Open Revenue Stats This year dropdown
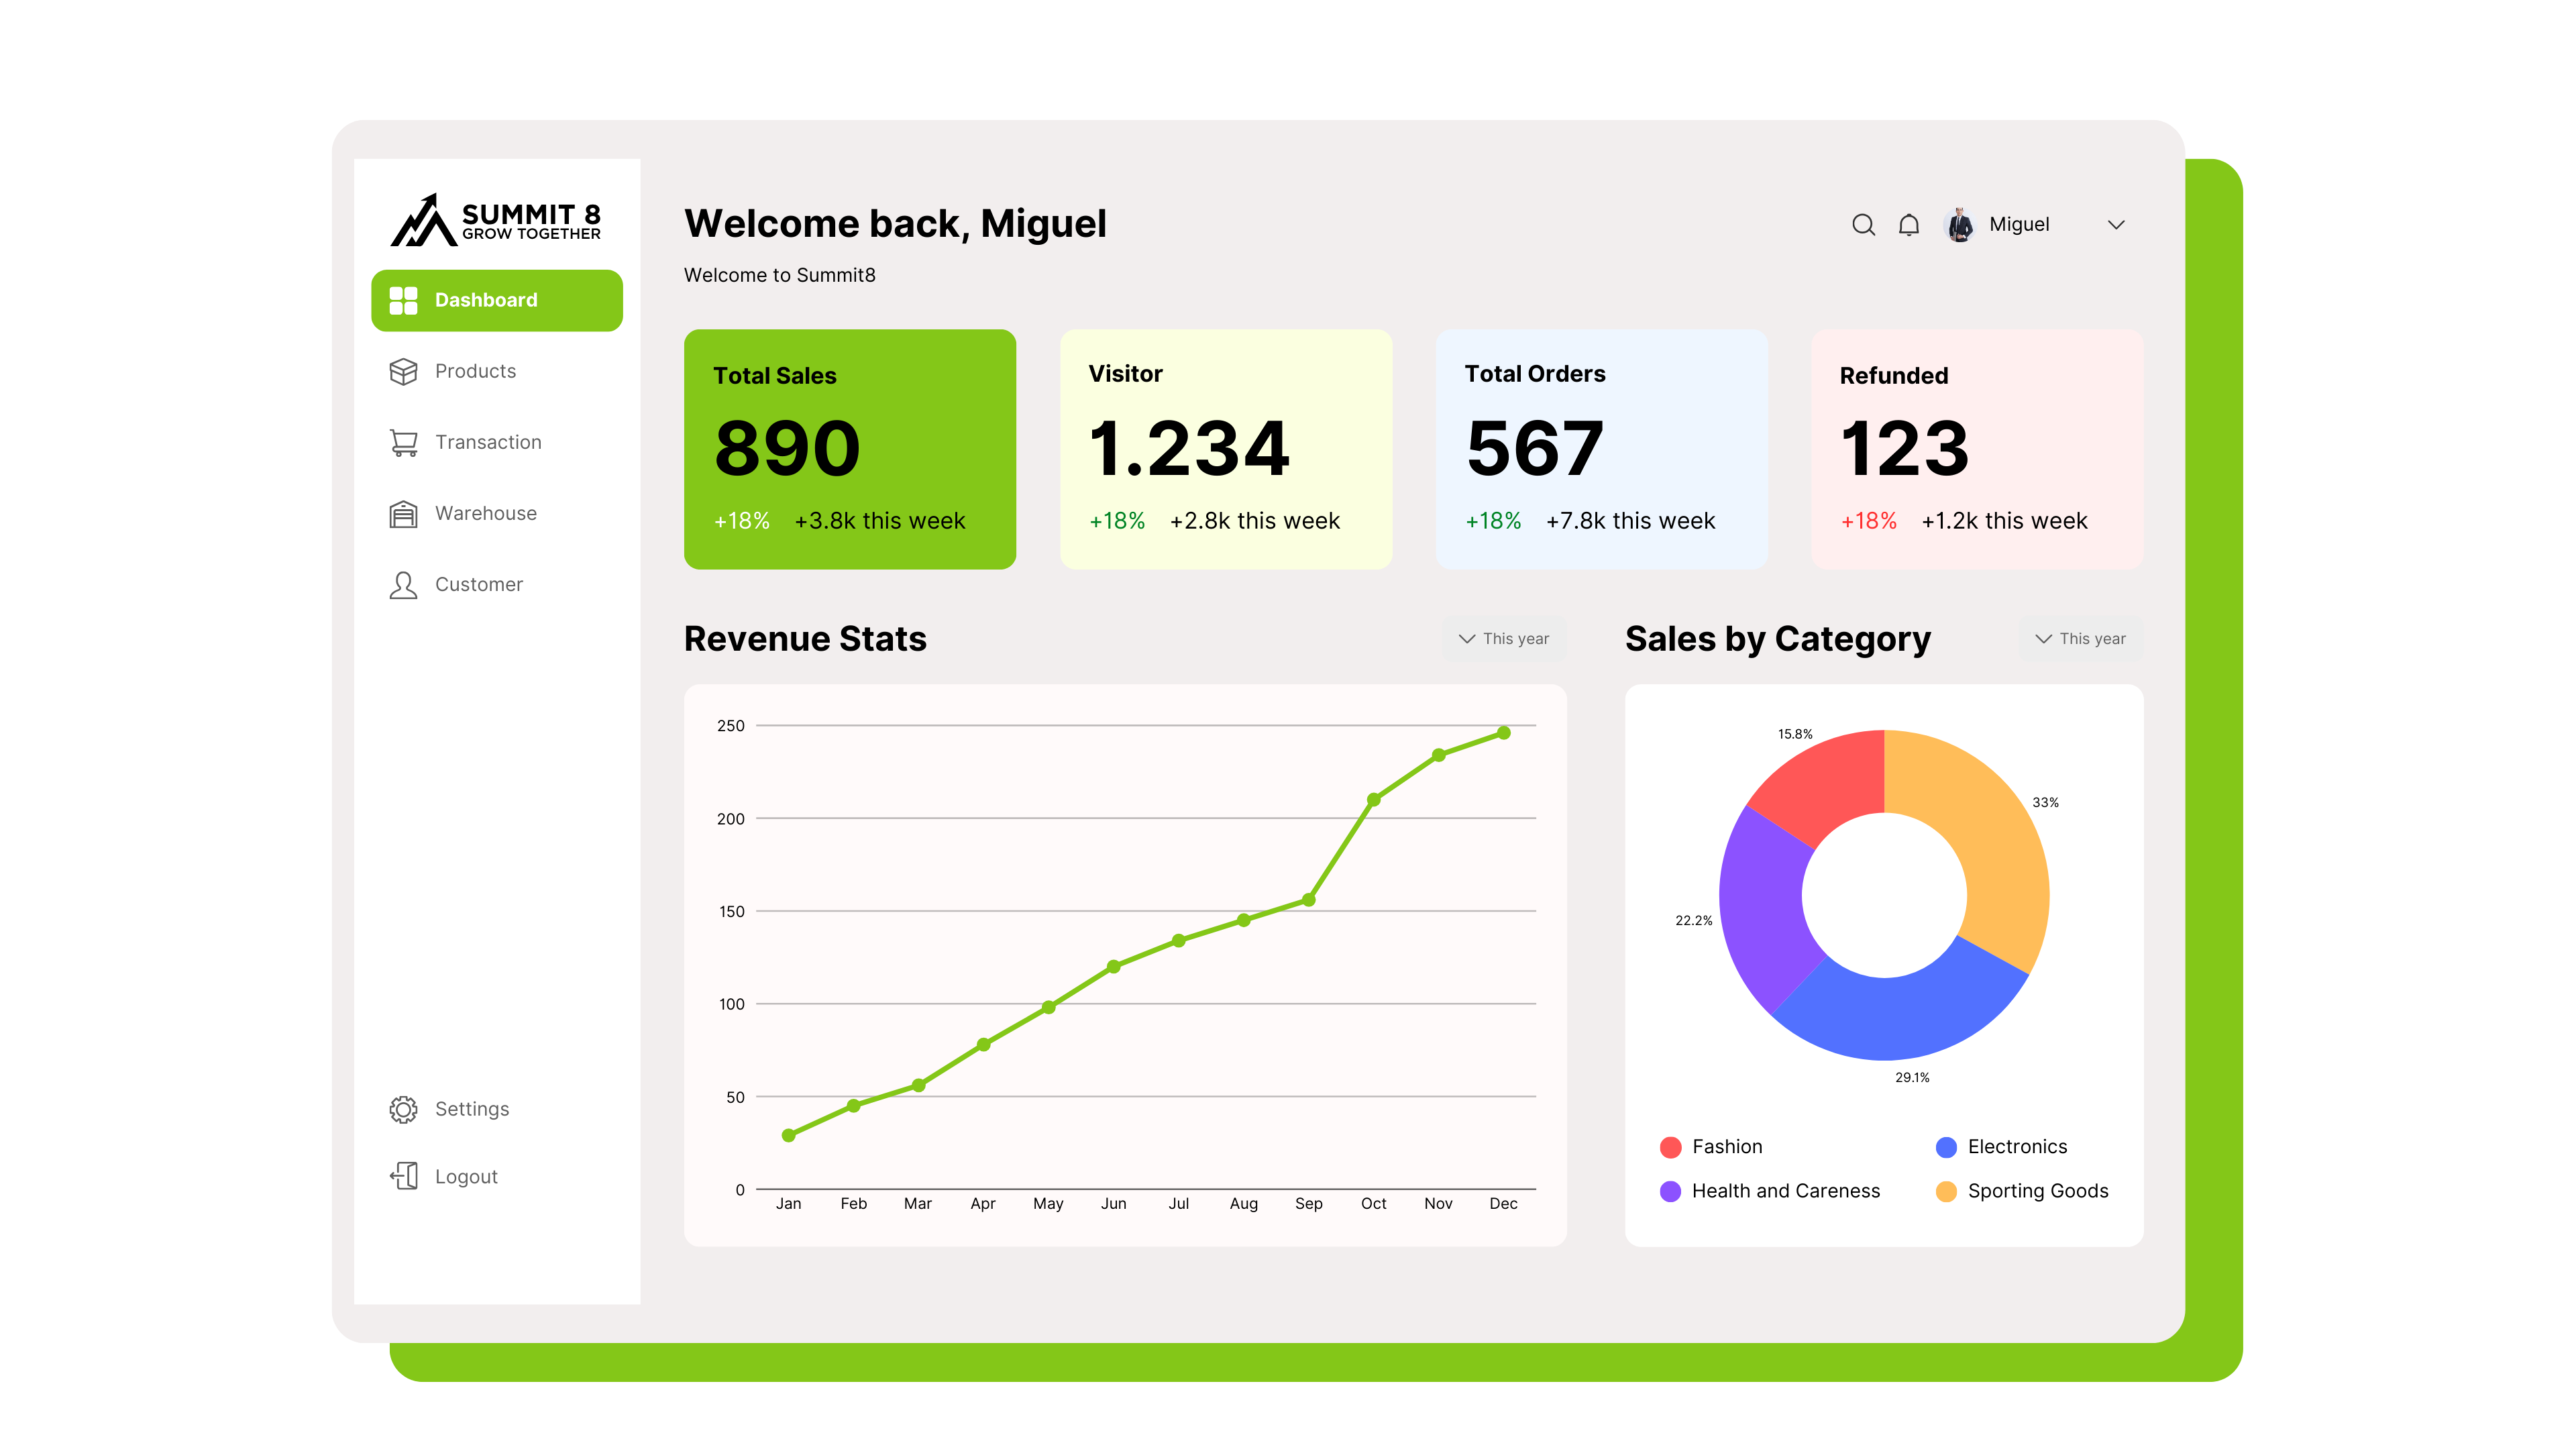 (1504, 639)
